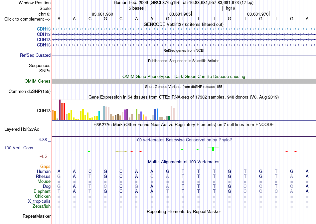
Task: Open the OMIM Genes track label
Action: point(37,81)
